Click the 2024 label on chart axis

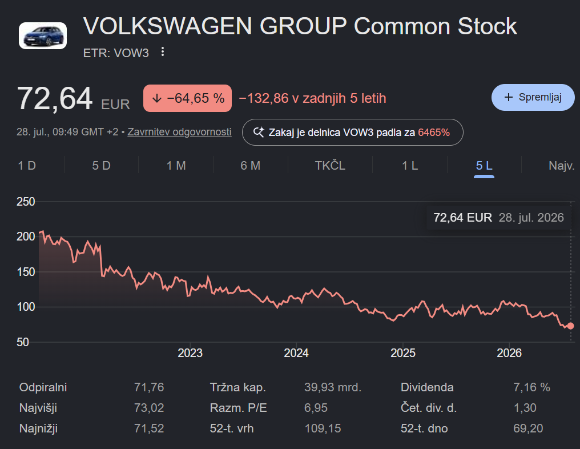click(296, 353)
